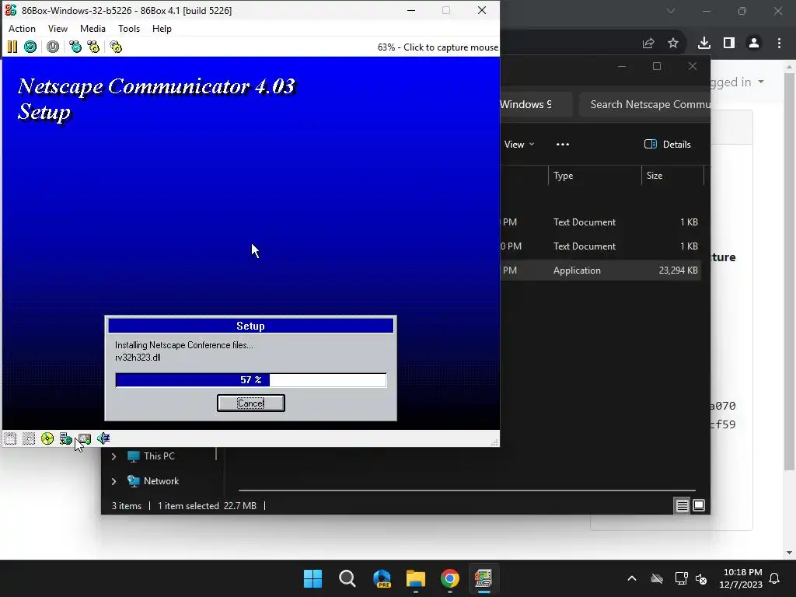This screenshot has width=796, height=597.
Task: Sort by Size column header in File Explorer
Action: click(673, 176)
